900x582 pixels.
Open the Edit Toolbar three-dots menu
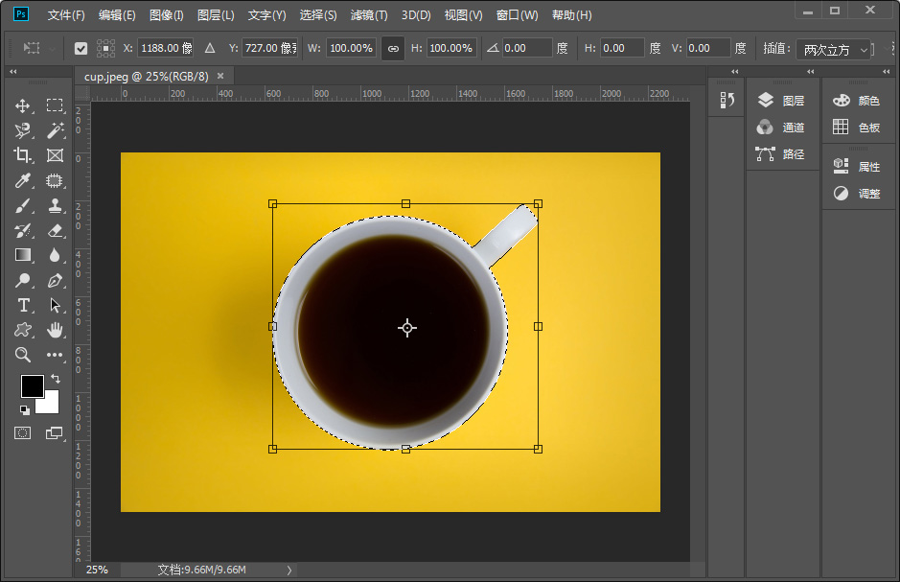(x=55, y=355)
